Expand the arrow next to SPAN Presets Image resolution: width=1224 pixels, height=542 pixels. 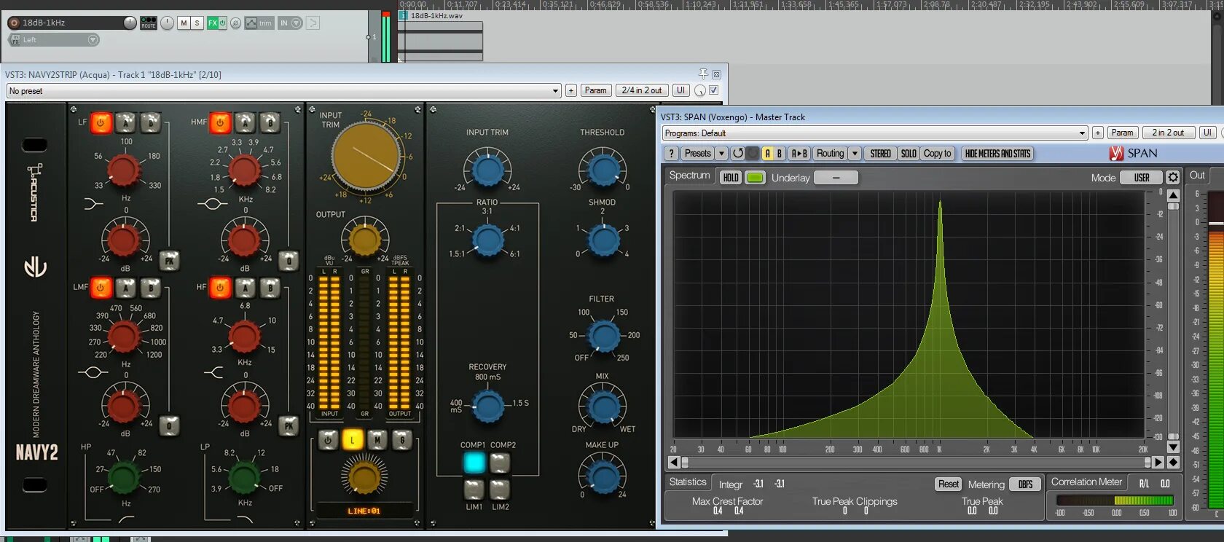click(x=721, y=154)
